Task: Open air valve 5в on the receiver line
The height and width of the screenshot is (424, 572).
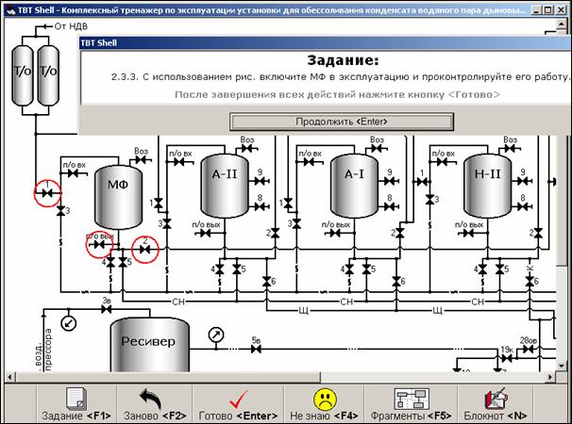Action: click(256, 350)
